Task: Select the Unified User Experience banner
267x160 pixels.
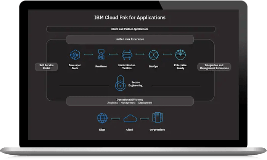Action: click(130, 39)
